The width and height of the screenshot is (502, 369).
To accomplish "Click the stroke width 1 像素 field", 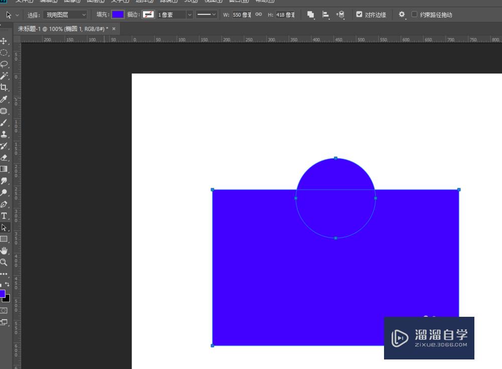I will [172, 15].
